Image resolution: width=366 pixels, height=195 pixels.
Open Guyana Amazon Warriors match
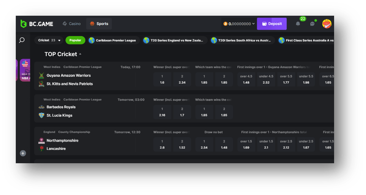[x=68, y=75]
